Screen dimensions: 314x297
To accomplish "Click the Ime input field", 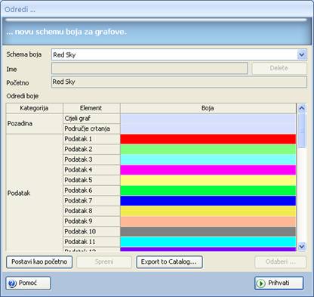I will click(x=149, y=68).
